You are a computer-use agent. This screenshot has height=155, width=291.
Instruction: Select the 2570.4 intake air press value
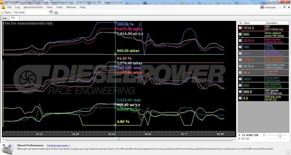(253, 41)
